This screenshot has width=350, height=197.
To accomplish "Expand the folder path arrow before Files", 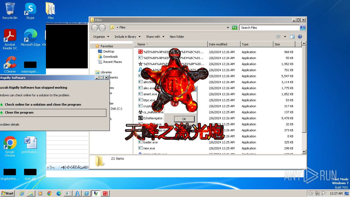I will [117, 27].
